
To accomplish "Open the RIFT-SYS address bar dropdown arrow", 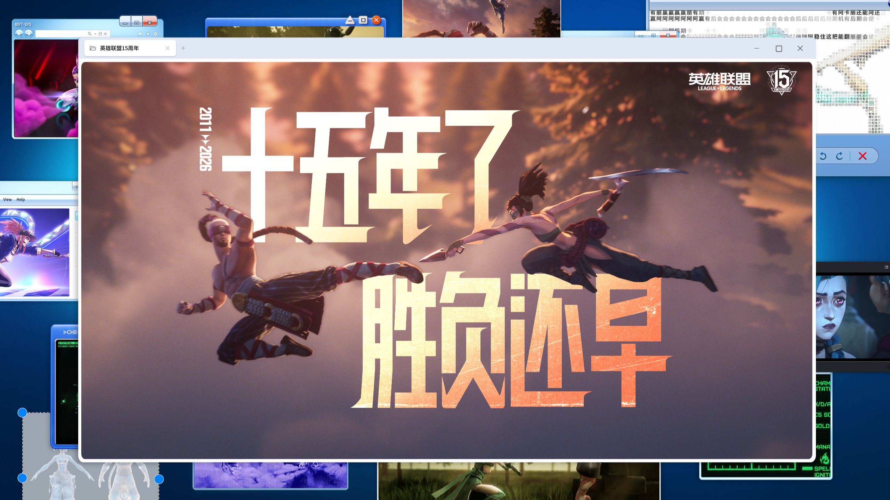I will 95,34.
